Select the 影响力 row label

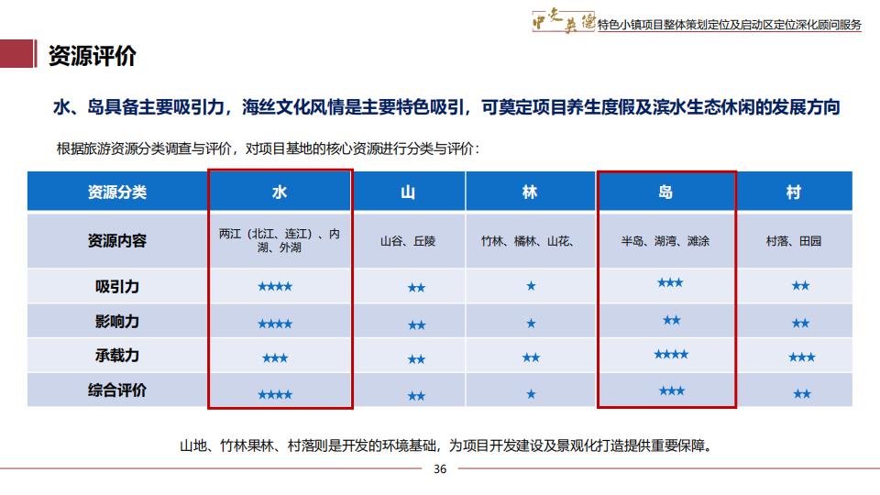coord(117,321)
